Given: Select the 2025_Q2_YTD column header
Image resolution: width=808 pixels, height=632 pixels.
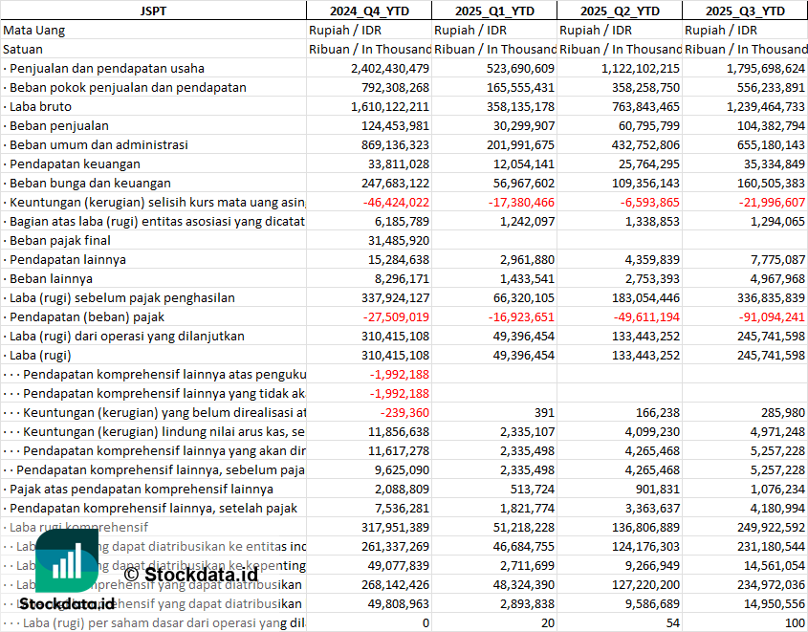Looking at the screenshot, I should [620, 11].
